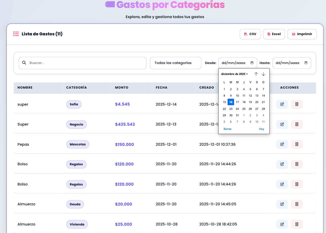
Task: Click the previous month arrow in the calendar
Action: click(256, 74)
